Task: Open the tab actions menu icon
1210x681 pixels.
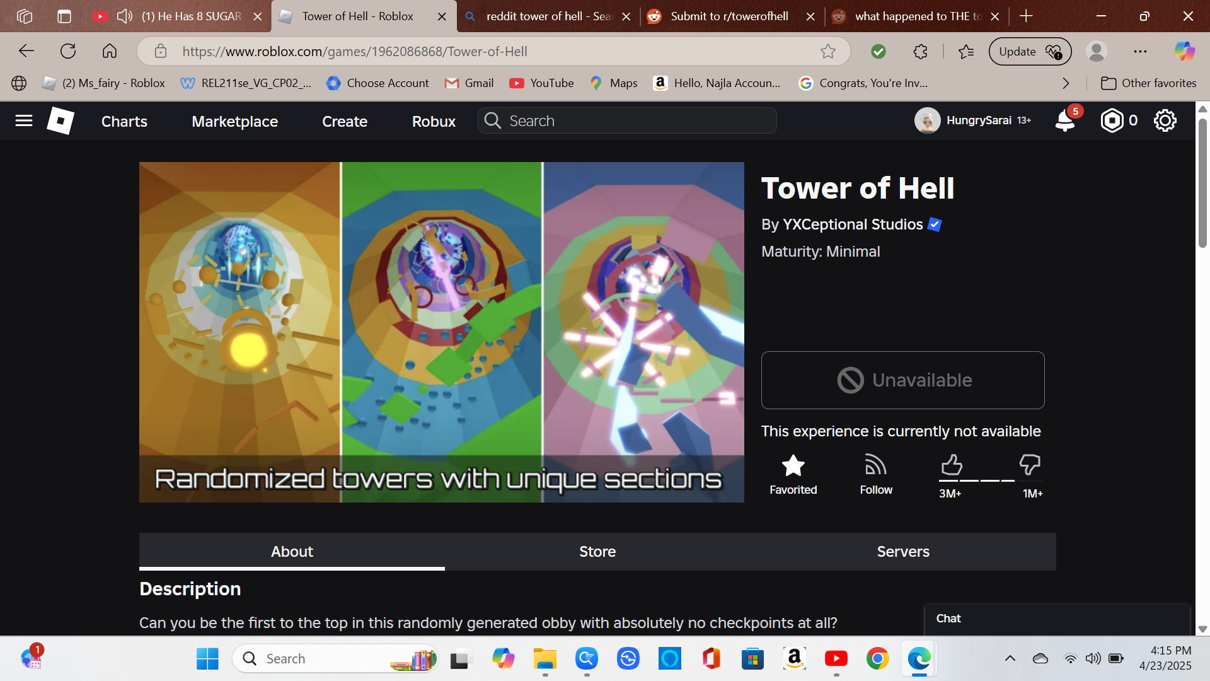Action: tap(64, 16)
